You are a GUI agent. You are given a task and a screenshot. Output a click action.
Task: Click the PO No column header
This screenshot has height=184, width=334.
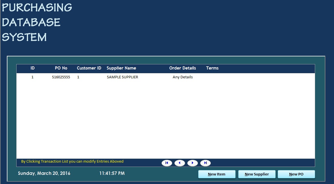(61, 68)
